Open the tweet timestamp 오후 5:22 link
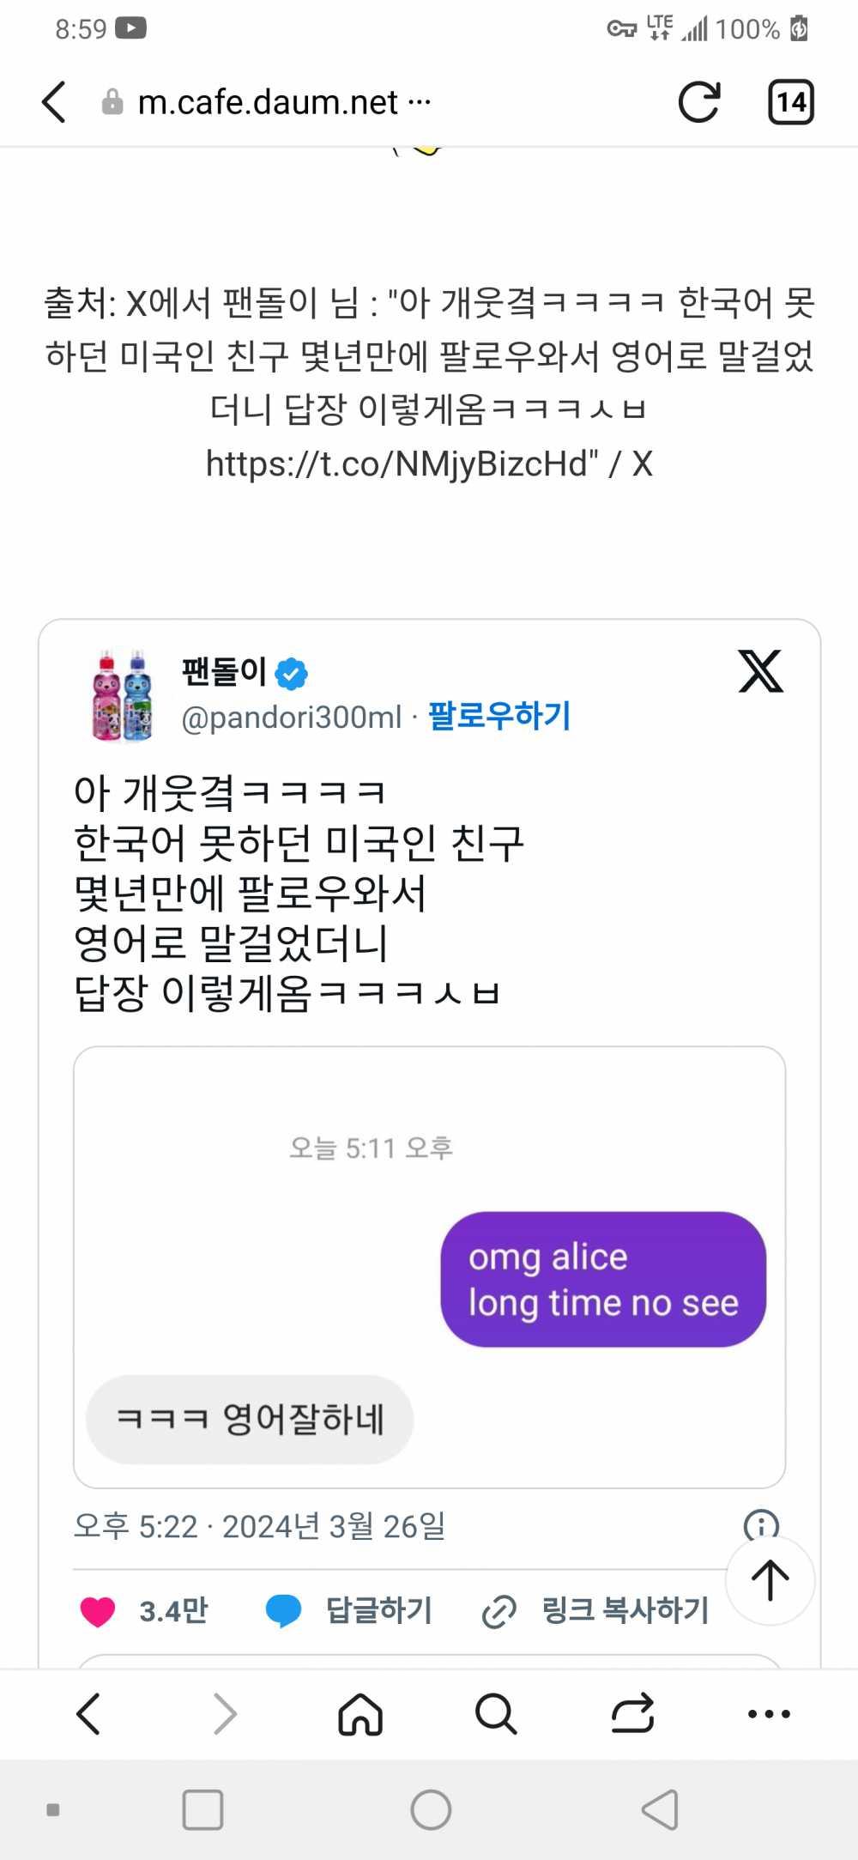 259,1526
